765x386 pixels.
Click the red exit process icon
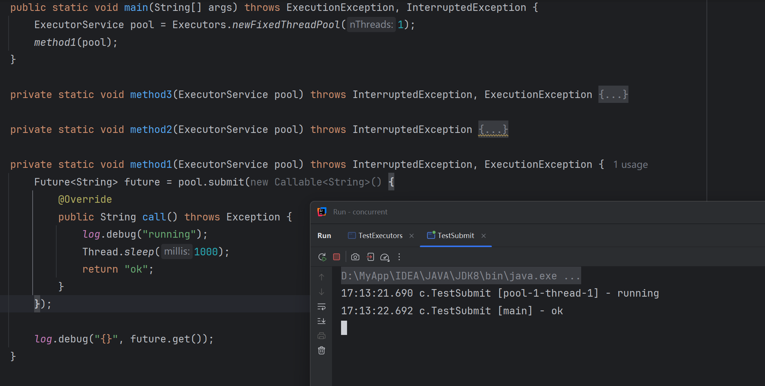coord(370,257)
